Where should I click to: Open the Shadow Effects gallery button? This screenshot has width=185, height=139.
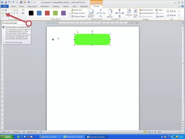pyautogui.click(x=91, y=13)
